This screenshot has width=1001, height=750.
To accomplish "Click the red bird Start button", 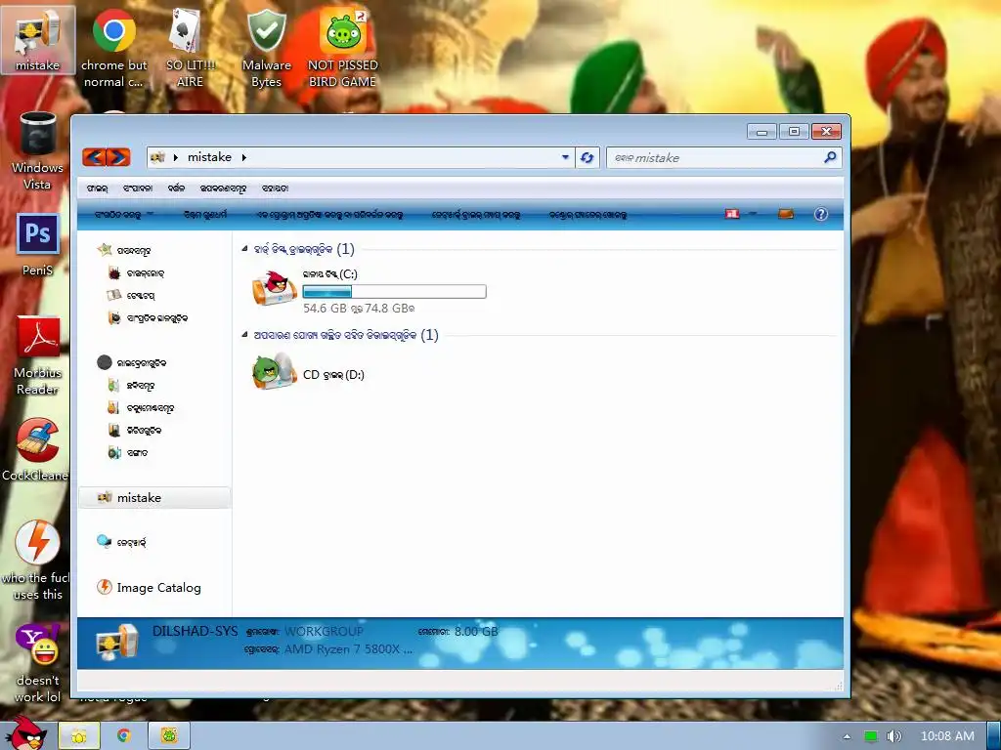I will click(x=26, y=733).
